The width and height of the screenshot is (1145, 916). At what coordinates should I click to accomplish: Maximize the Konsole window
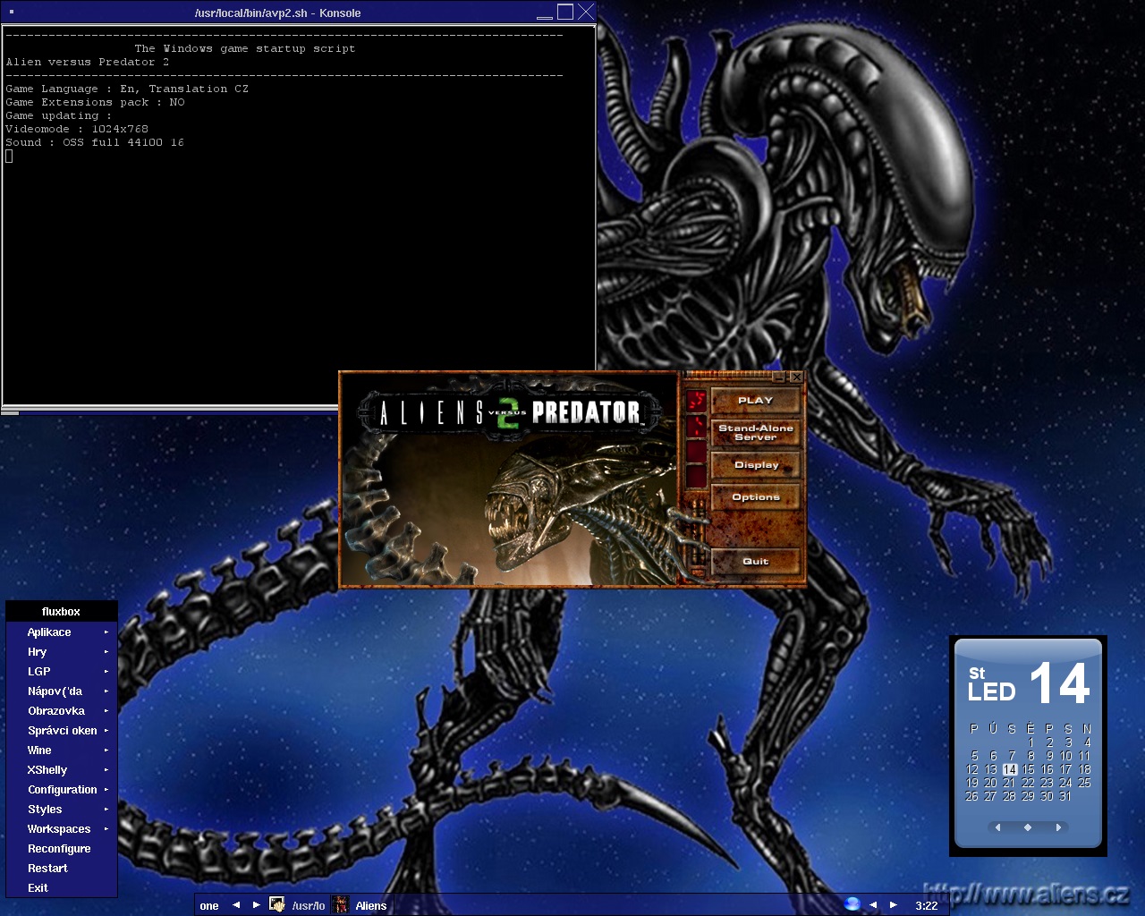pyautogui.click(x=565, y=12)
